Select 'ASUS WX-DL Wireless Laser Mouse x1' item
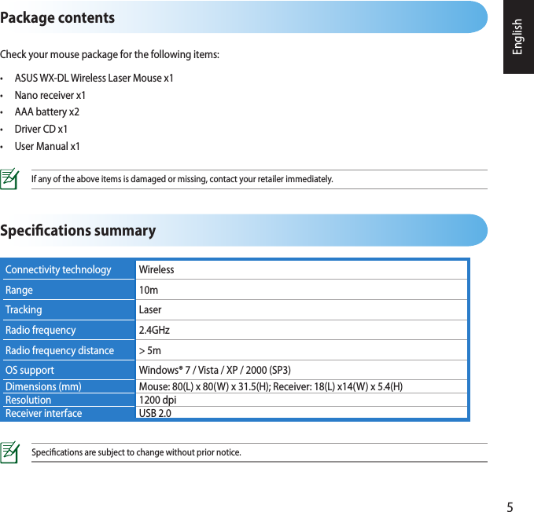 (x=94, y=79)
